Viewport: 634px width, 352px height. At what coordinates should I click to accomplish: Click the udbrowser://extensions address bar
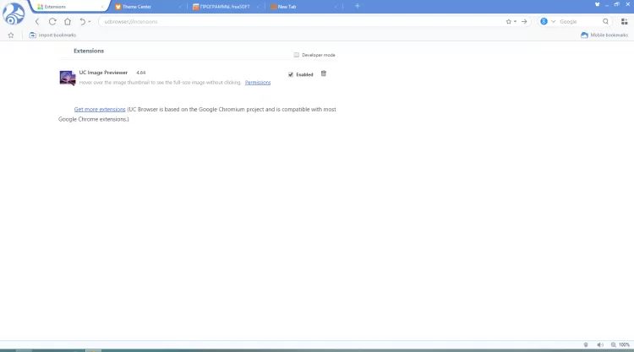pos(299,22)
